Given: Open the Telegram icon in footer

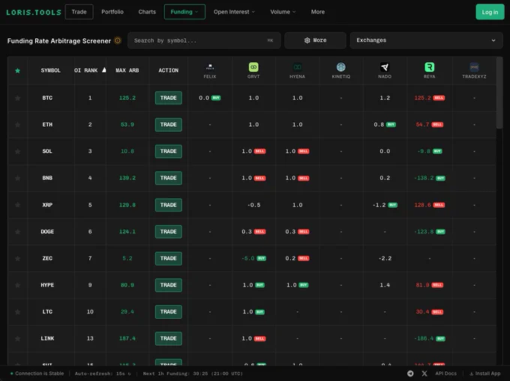Looking at the screenshot, I should [x=410, y=373].
